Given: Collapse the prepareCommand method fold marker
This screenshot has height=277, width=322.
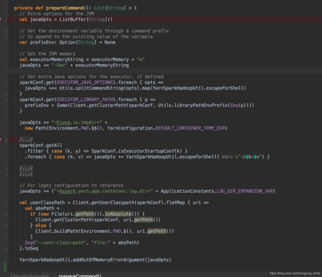Looking at the screenshot, I should [x=7, y=8].
